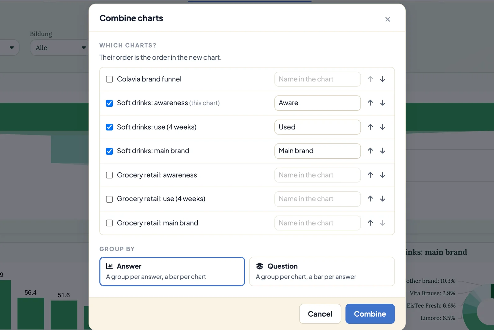494x330 pixels.
Task: Edit the 'Used' chart name field
Action: click(x=317, y=127)
